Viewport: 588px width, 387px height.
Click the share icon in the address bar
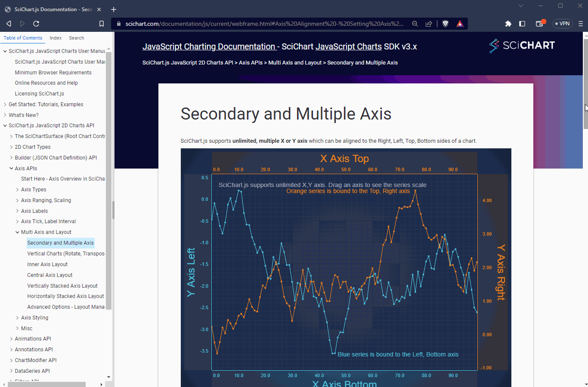pos(429,24)
